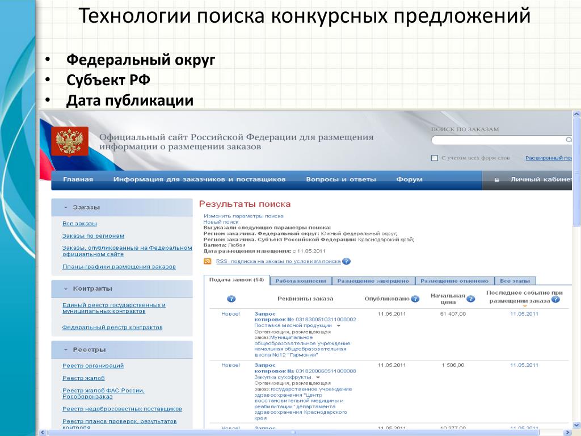
Task: Toggle 'С учетом всех форм слов' checkbox
Action: pos(435,158)
